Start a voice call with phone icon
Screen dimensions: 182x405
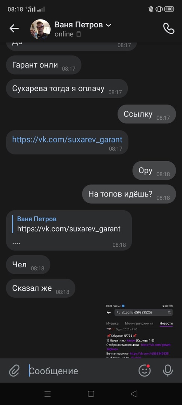tap(169, 28)
